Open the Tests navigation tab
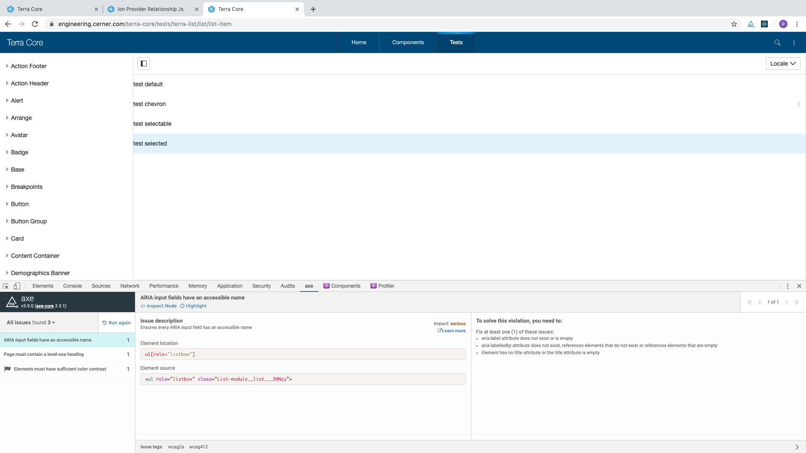 click(456, 42)
